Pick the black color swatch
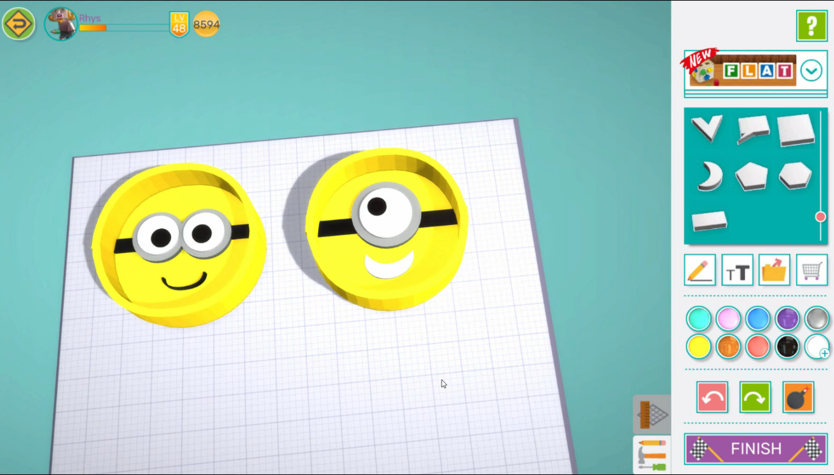Screen dimensions: 834x475 click(x=787, y=346)
